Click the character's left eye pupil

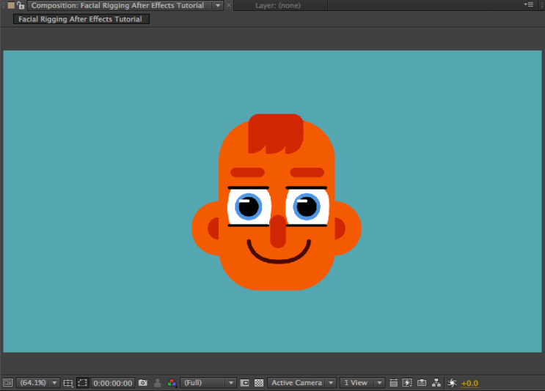point(249,207)
